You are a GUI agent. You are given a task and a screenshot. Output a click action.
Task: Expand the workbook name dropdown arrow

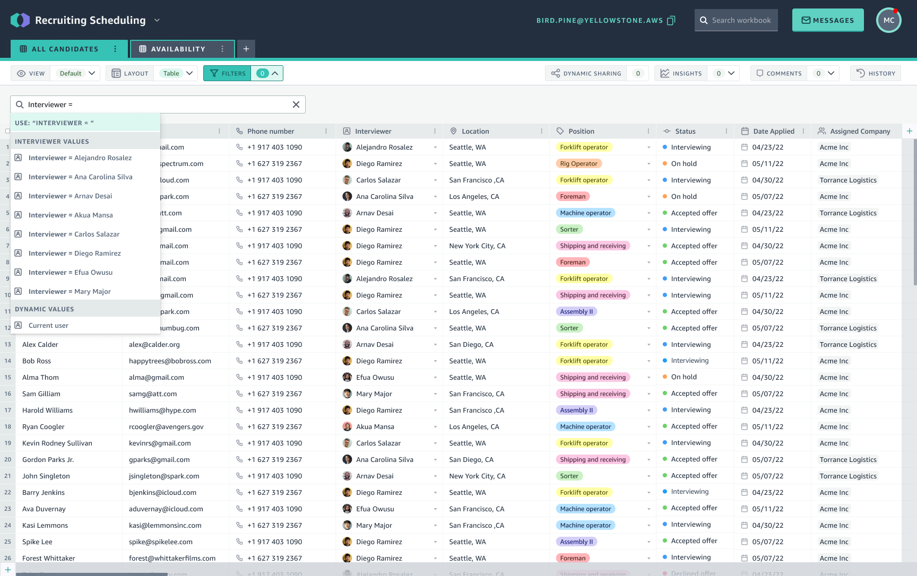pos(157,21)
